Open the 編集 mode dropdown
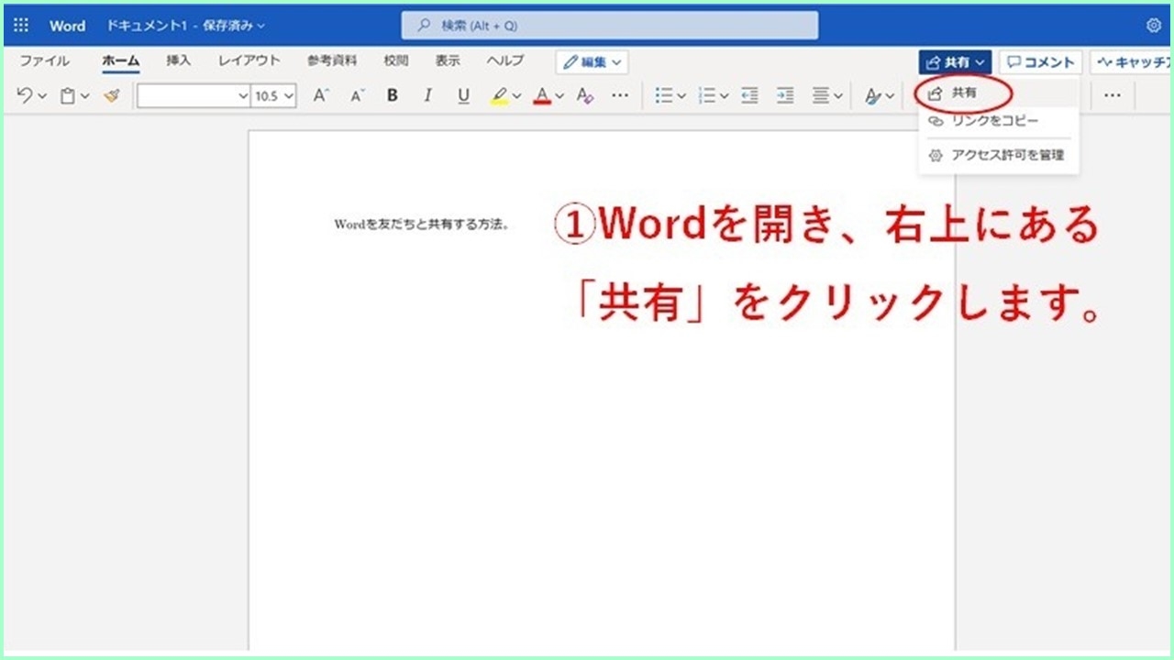Viewport: 1174px width, 660px height. point(592,62)
